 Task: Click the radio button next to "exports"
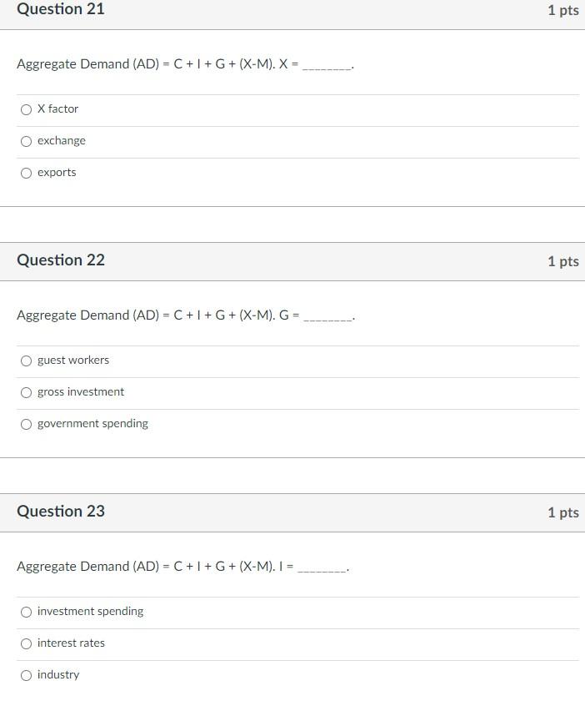[26, 173]
